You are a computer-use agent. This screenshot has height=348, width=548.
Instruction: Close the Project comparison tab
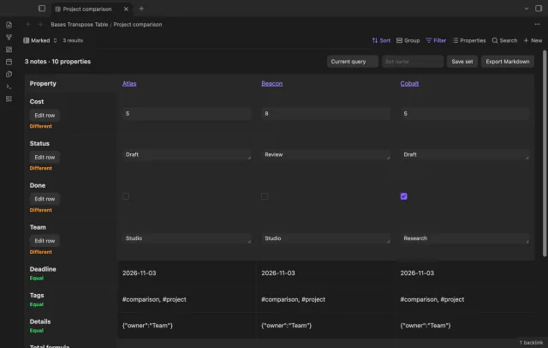pos(126,9)
